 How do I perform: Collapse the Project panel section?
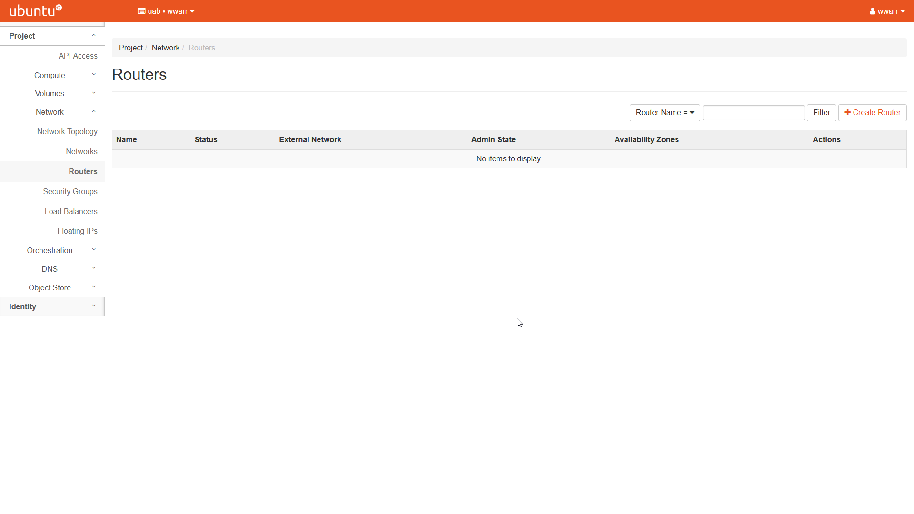(52, 36)
